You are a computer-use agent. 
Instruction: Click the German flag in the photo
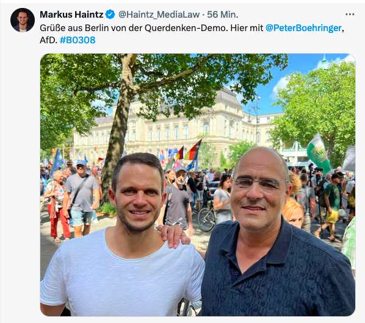(x=192, y=151)
